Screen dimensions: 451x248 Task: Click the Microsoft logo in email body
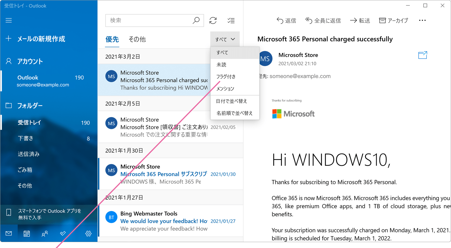(x=293, y=114)
